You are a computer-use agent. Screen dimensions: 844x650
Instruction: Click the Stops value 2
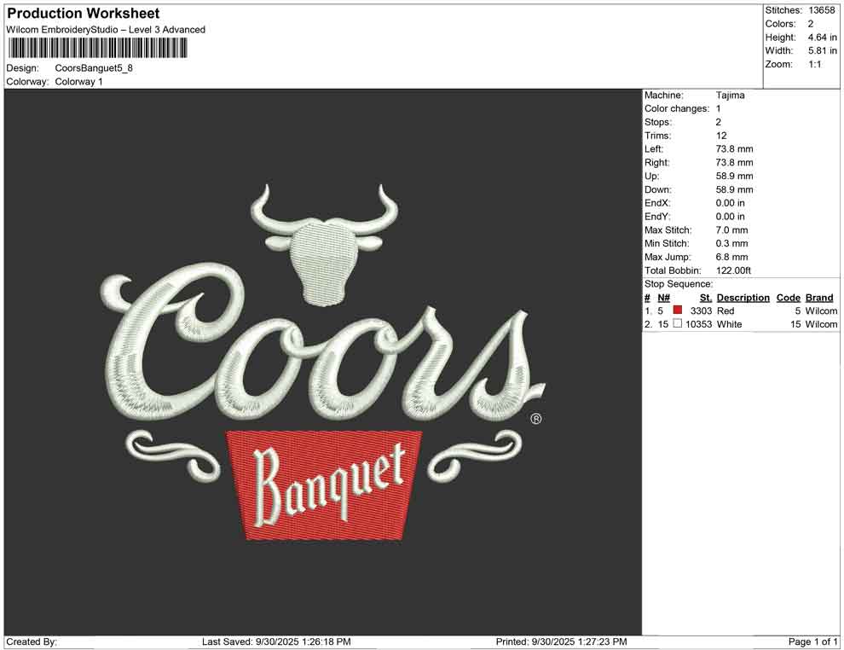pyautogui.click(x=718, y=122)
